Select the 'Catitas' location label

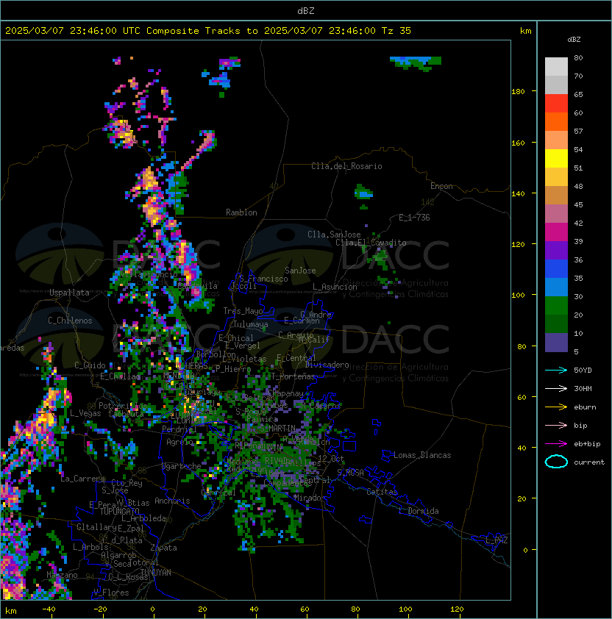(x=382, y=492)
